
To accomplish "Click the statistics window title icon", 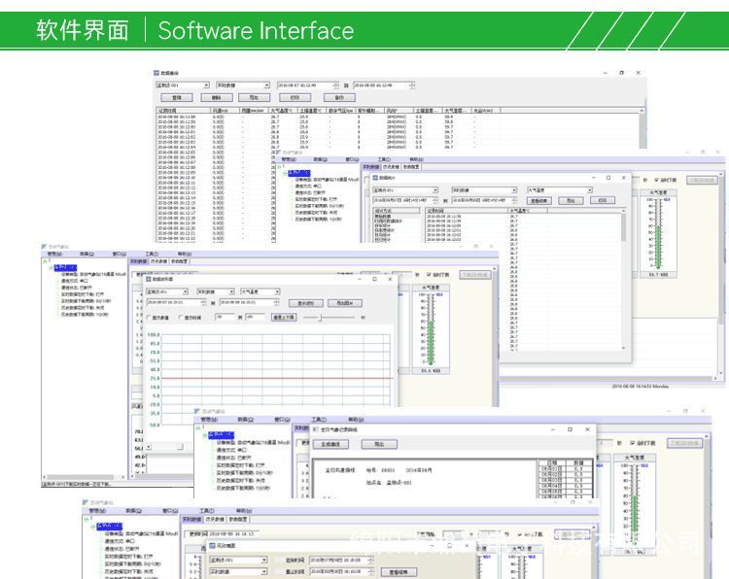I will (376, 178).
